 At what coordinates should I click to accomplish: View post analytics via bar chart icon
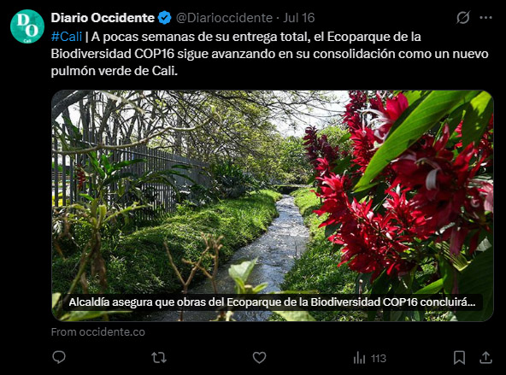pyautogui.click(x=359, y=358)
